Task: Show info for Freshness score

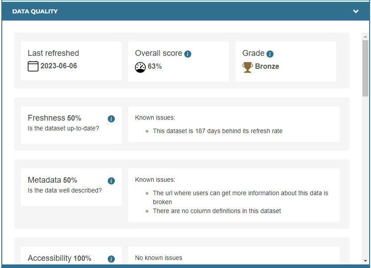Action: point(111,119)
